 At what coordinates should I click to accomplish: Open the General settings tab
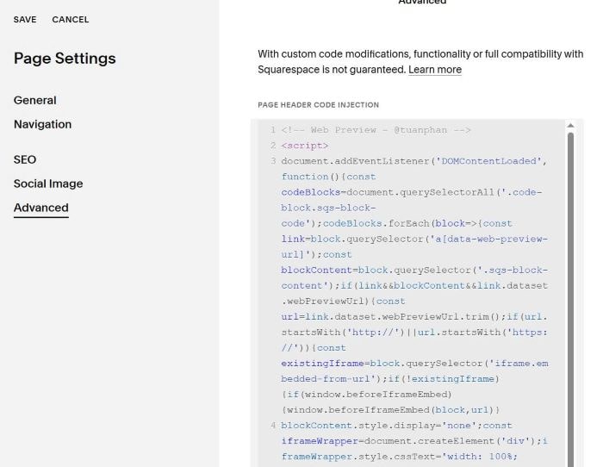click(35, 101)
